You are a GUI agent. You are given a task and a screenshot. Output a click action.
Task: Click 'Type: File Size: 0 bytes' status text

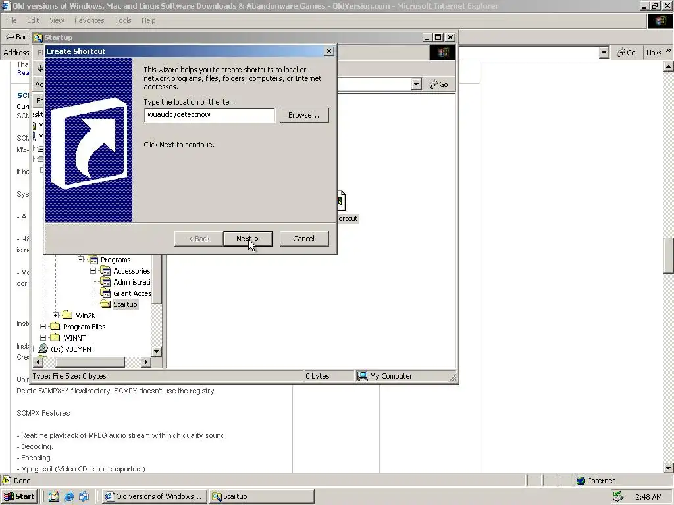[x=69, y=376]
